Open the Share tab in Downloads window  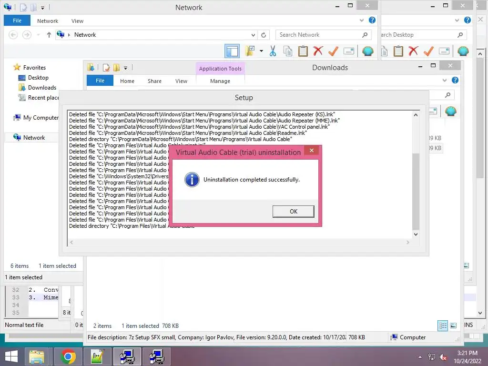(x=154, y=81)
